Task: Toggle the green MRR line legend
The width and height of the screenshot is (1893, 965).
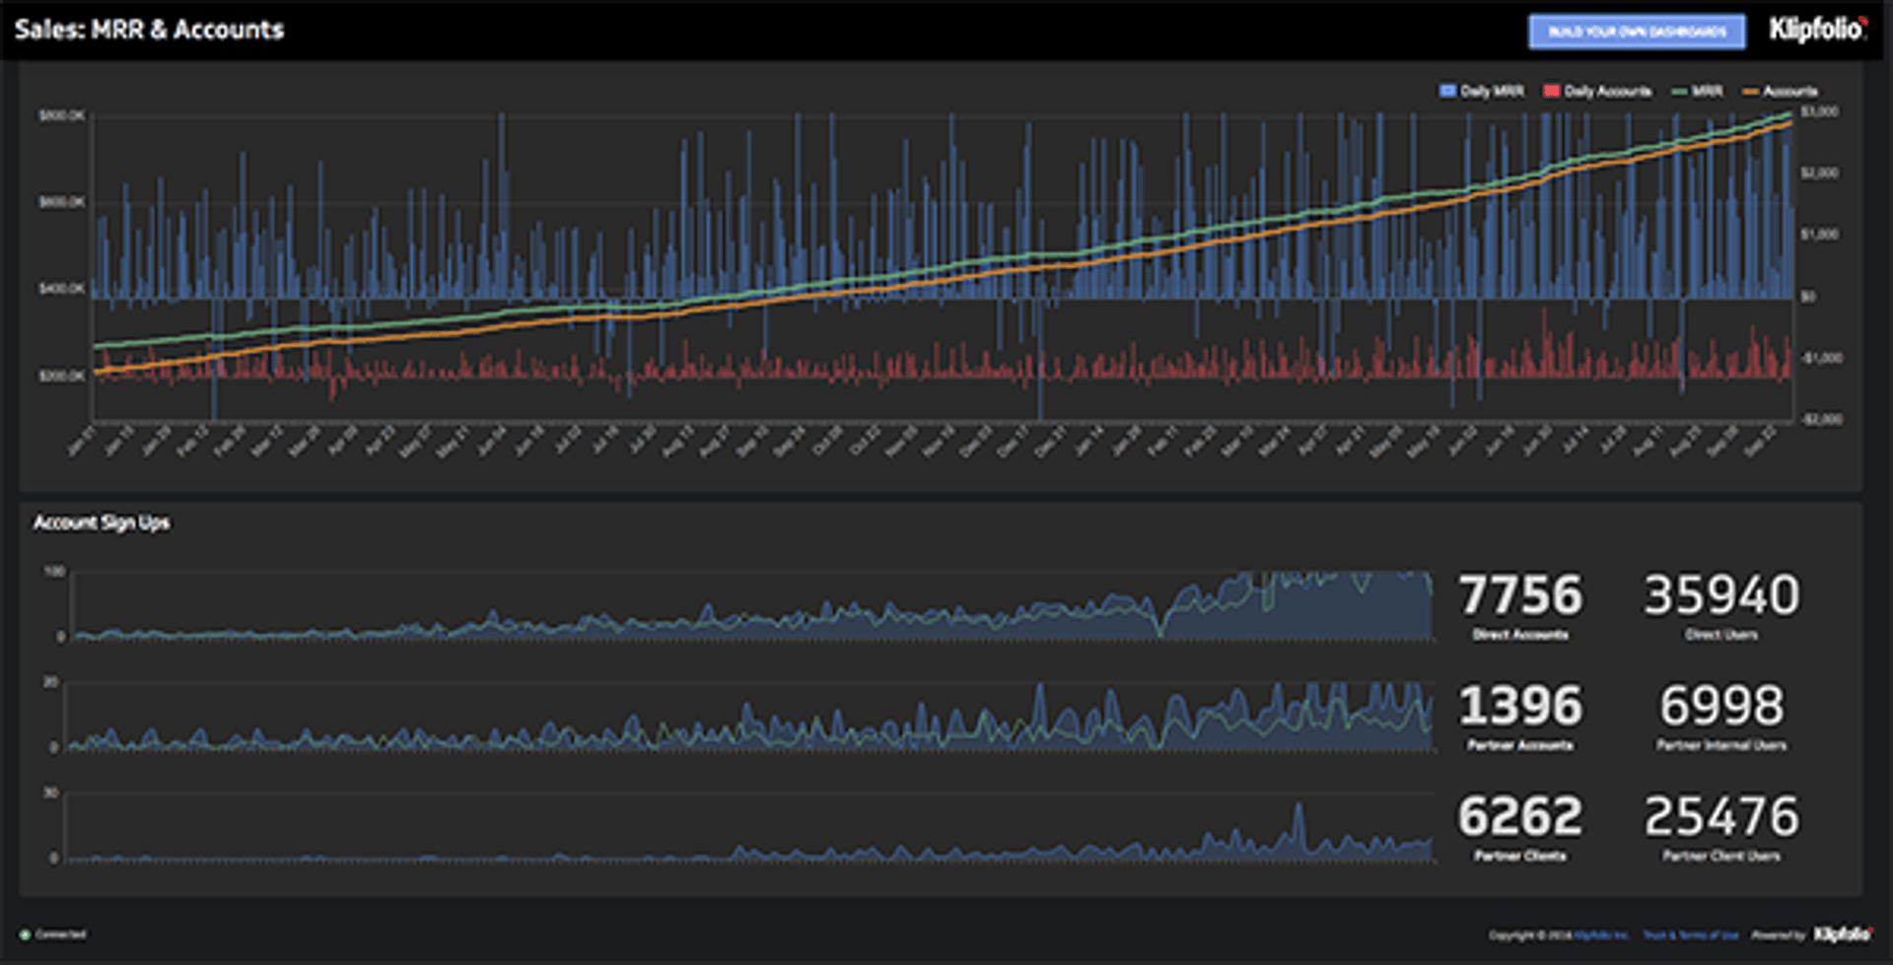Action: (x=1698, y=92)
